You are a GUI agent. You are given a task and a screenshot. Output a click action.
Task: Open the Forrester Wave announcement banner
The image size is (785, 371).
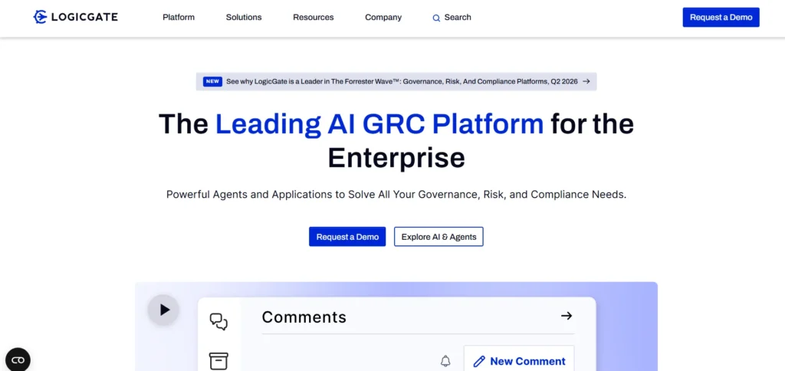[x=396, y=81]
